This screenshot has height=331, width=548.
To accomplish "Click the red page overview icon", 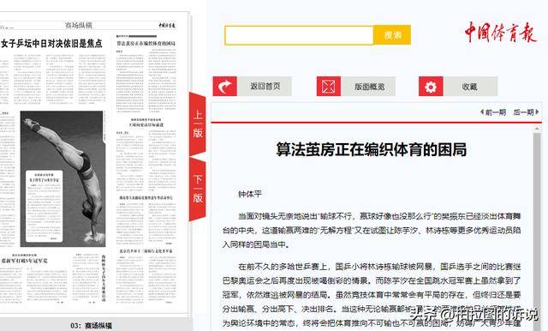I will click(329, 86).
